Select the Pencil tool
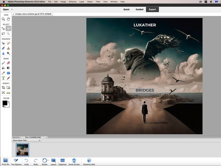 coord(9,78)
